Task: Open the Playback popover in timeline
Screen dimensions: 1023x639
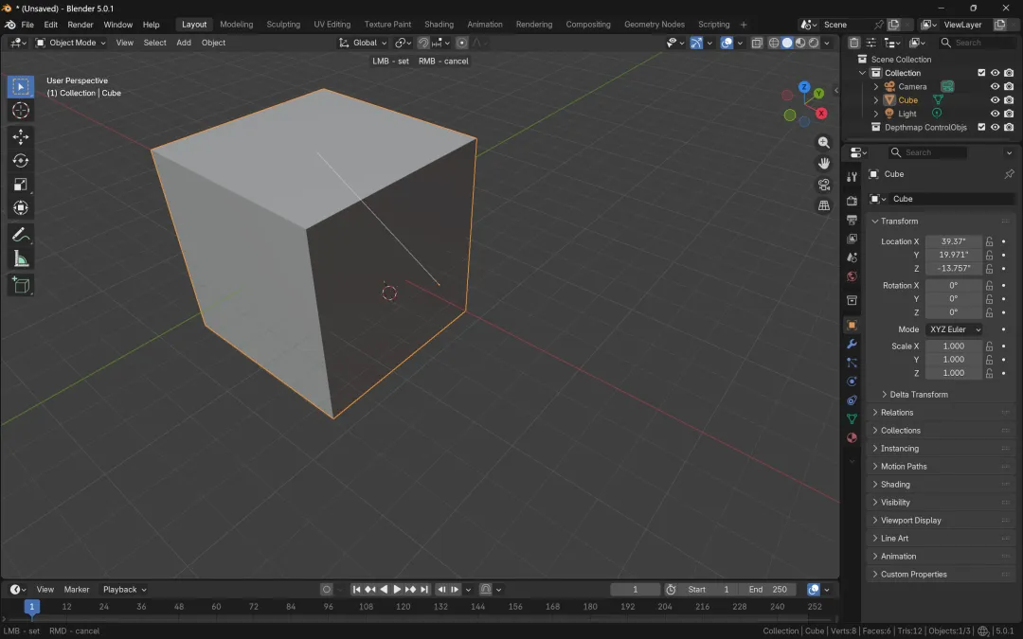Action: click(x=124, y=590)
